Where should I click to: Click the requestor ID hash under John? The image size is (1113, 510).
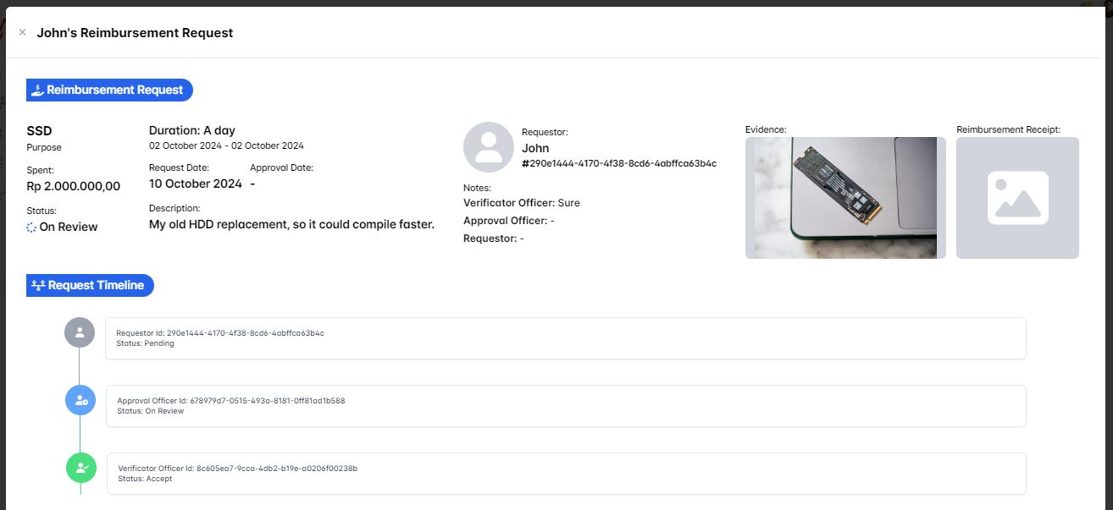click(618, 163)
